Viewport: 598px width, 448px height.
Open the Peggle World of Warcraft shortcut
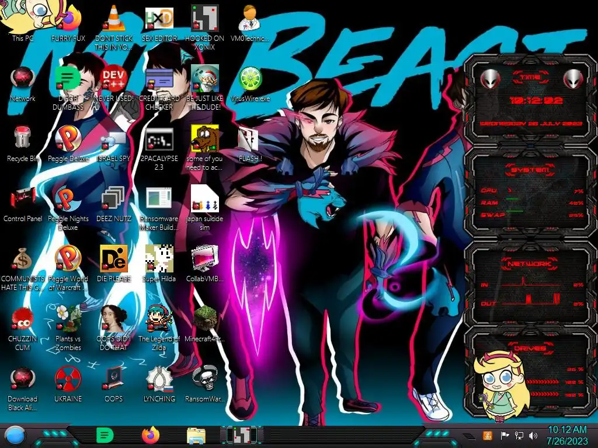point(68,268)
